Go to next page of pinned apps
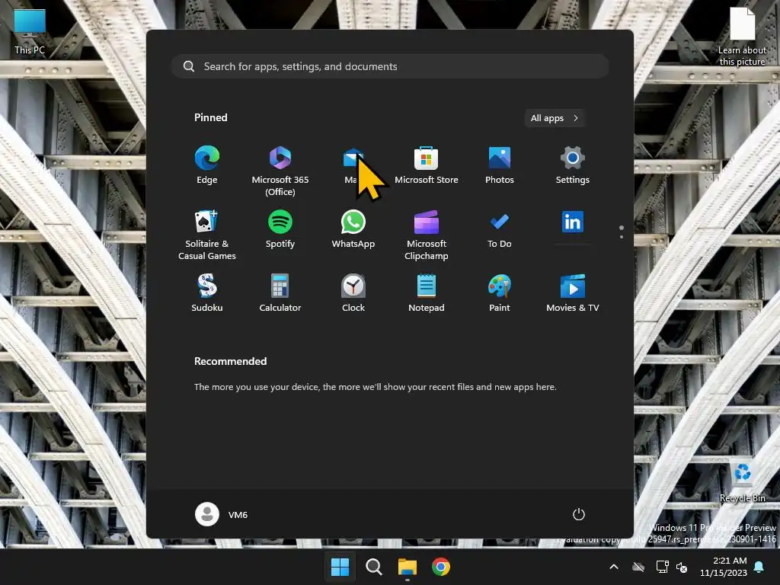This screenshot has width=780, height=585. coord(622,237)
